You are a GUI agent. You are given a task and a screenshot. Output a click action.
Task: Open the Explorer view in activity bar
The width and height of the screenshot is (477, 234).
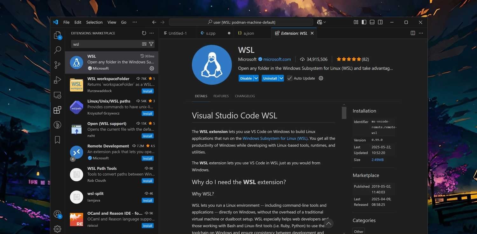coord(57,35)
